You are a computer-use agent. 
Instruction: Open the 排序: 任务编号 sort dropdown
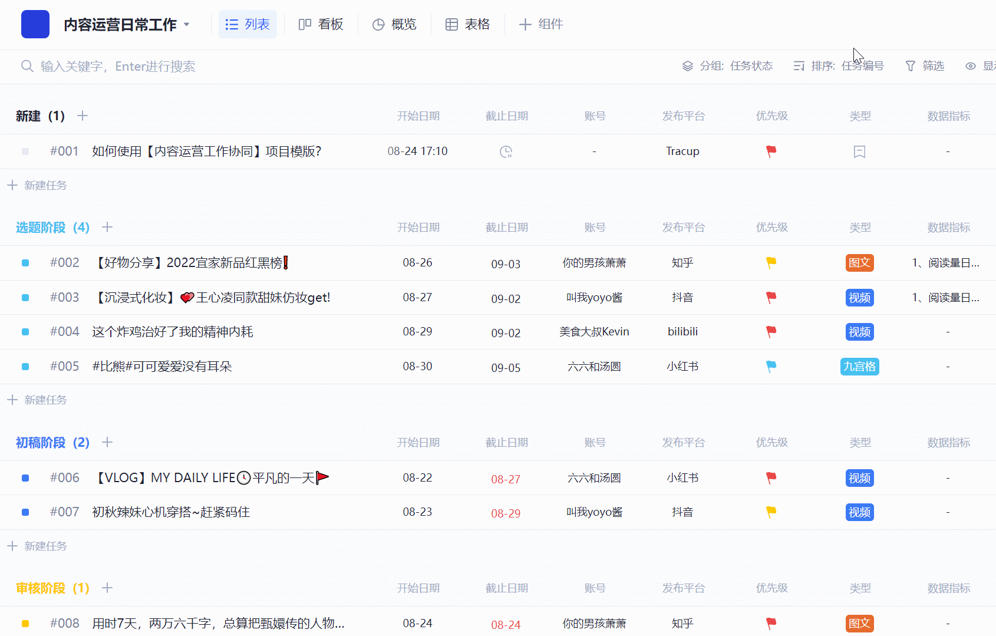click(839, 66)
